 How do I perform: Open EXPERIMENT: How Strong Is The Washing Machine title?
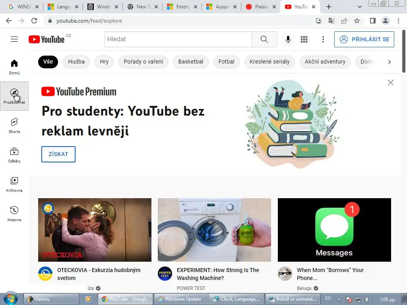coord(218,274)
